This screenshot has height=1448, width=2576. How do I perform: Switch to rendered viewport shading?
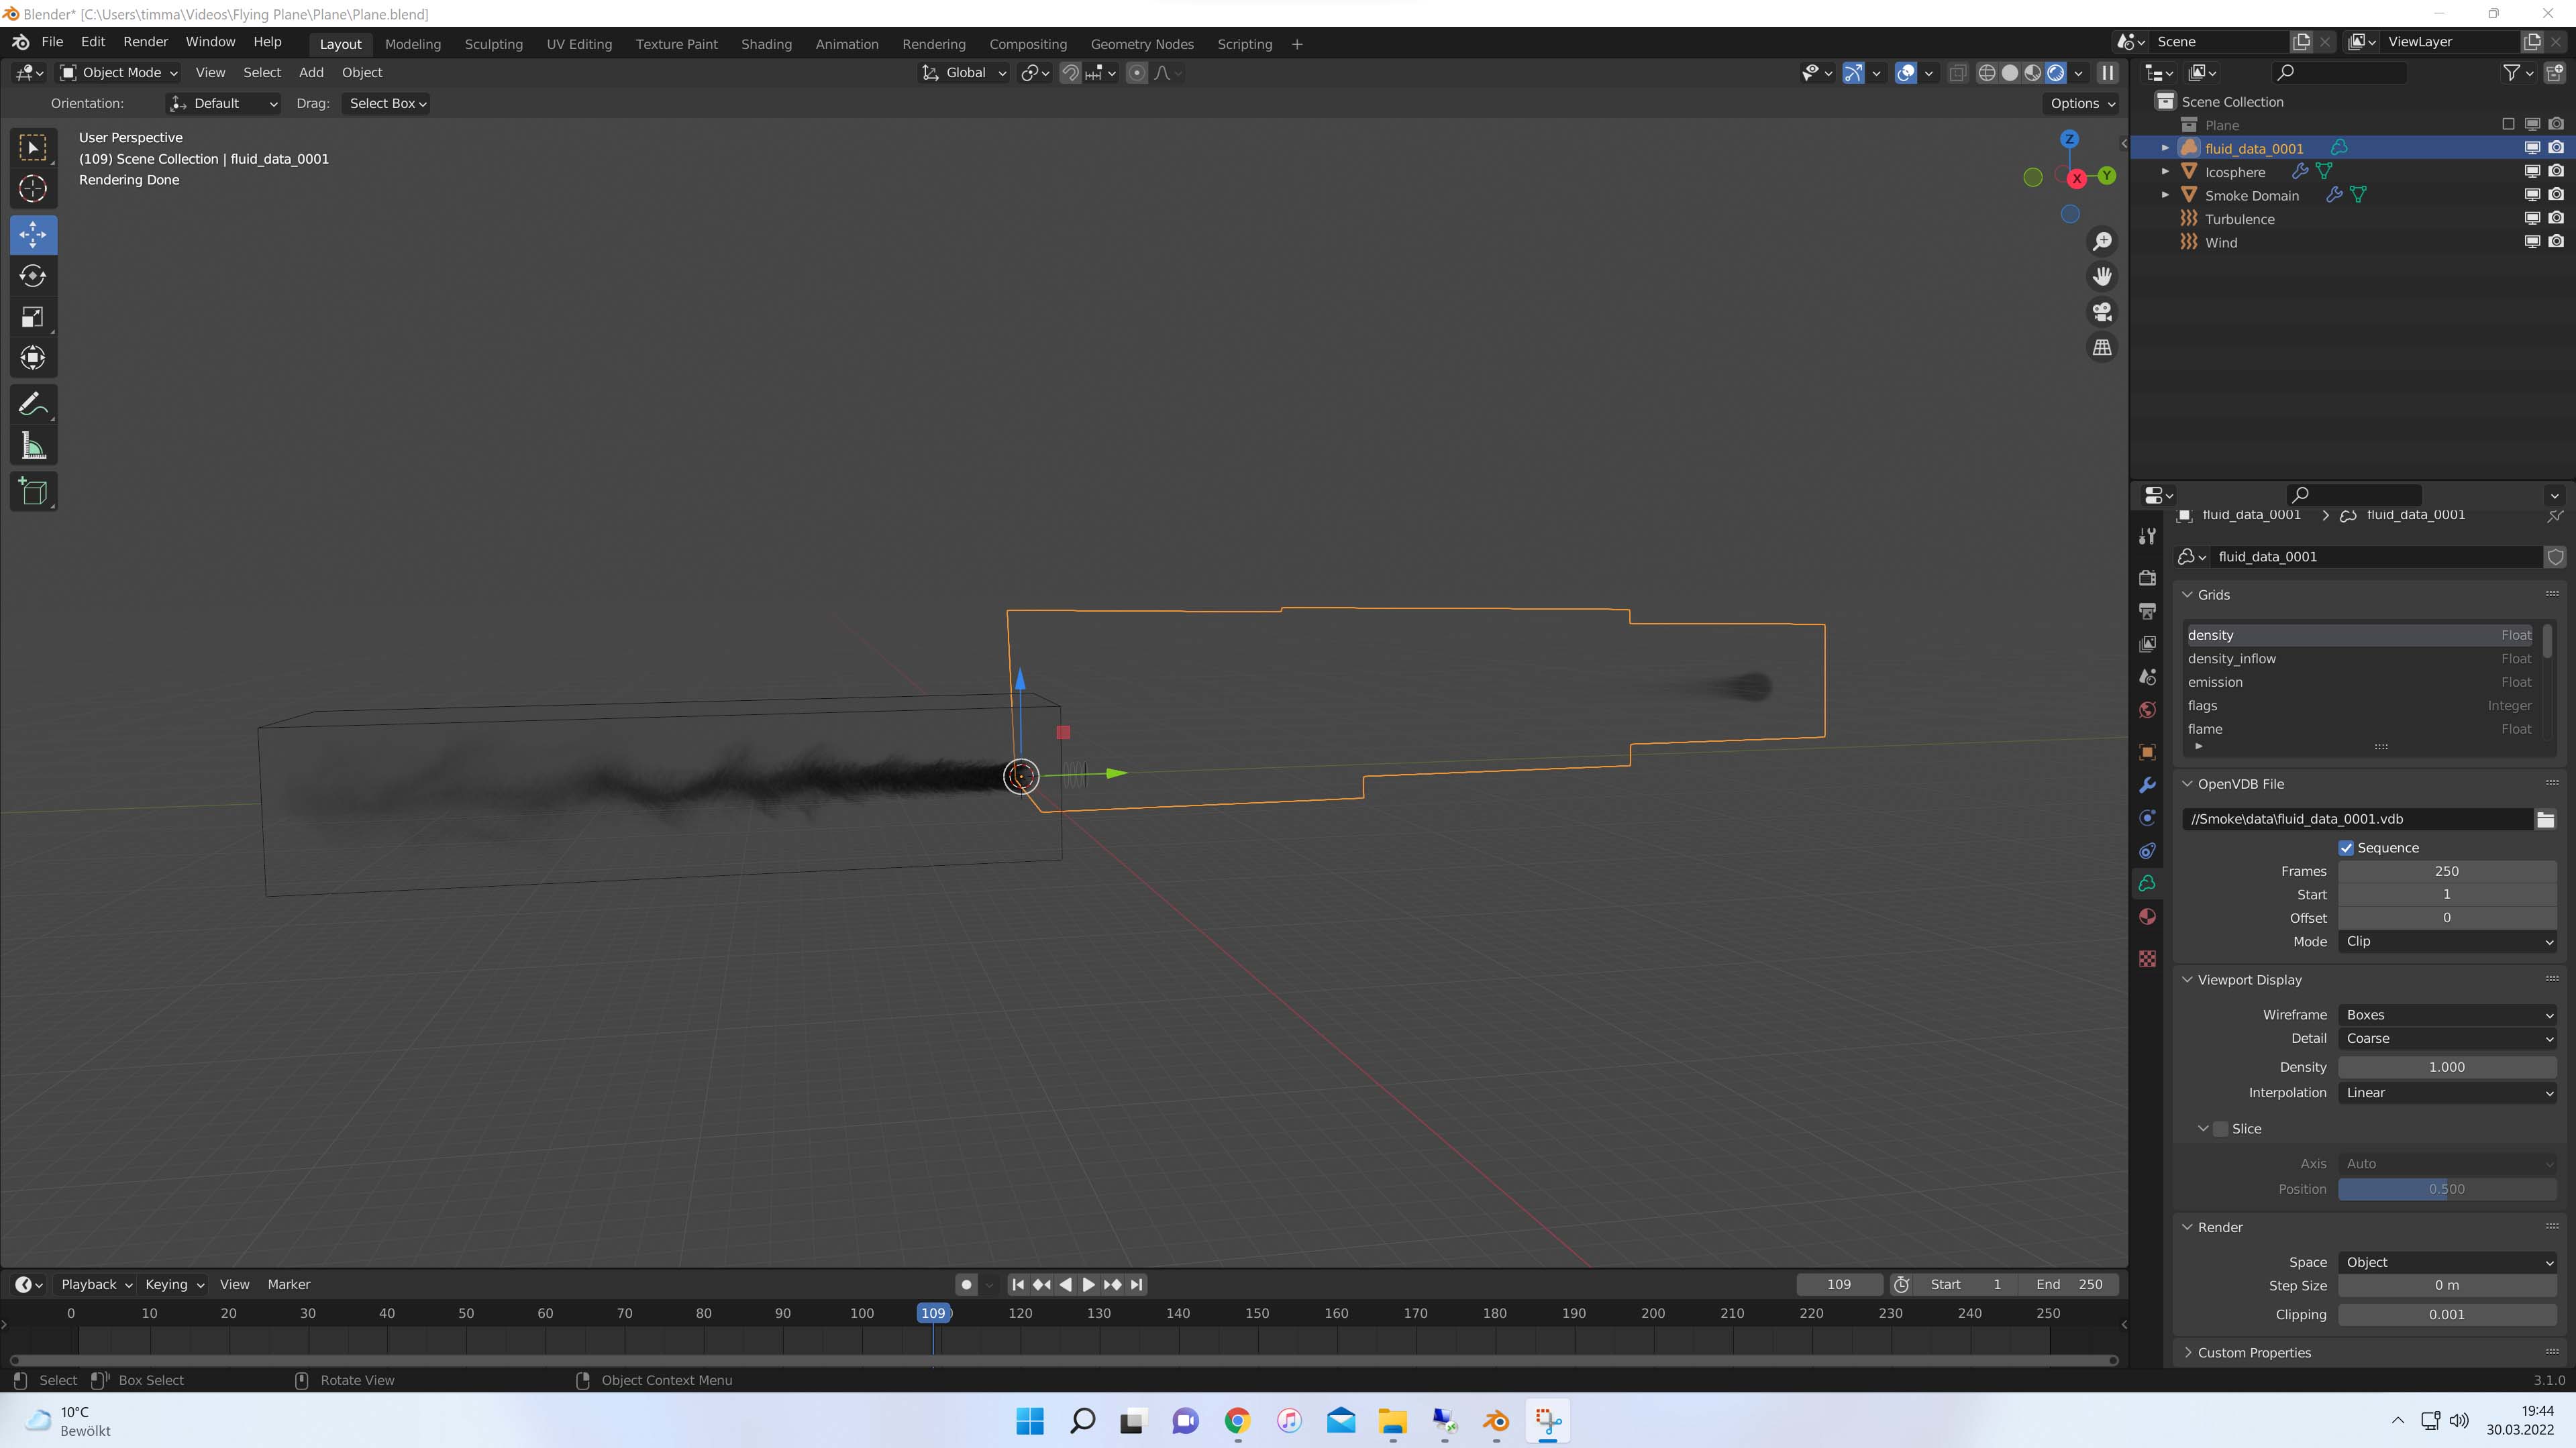[2056, 73]
